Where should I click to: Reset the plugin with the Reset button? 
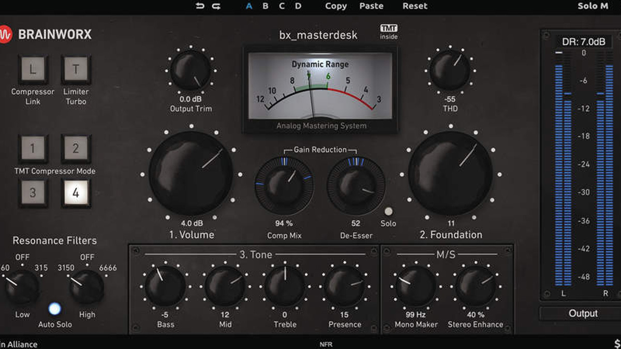click(415, 6)
